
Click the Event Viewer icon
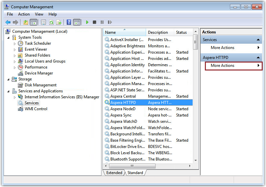20,49
